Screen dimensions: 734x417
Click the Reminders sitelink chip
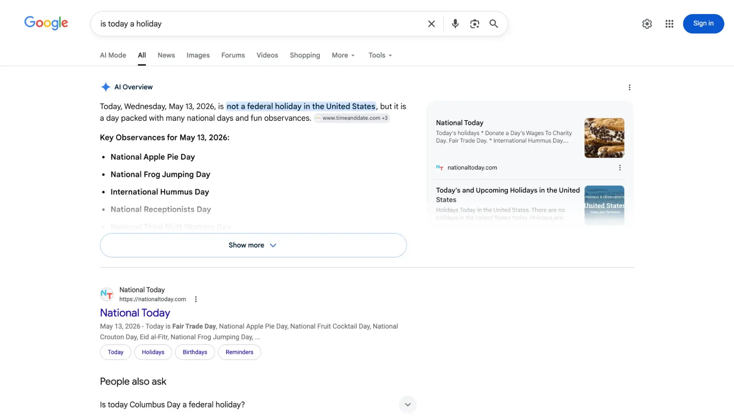(239, 352)
